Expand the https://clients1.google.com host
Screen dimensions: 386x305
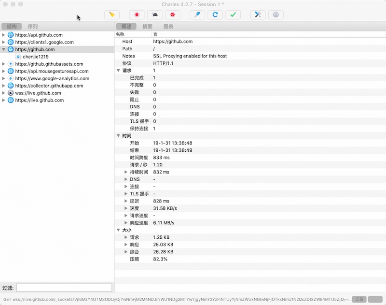click(3, 42)
